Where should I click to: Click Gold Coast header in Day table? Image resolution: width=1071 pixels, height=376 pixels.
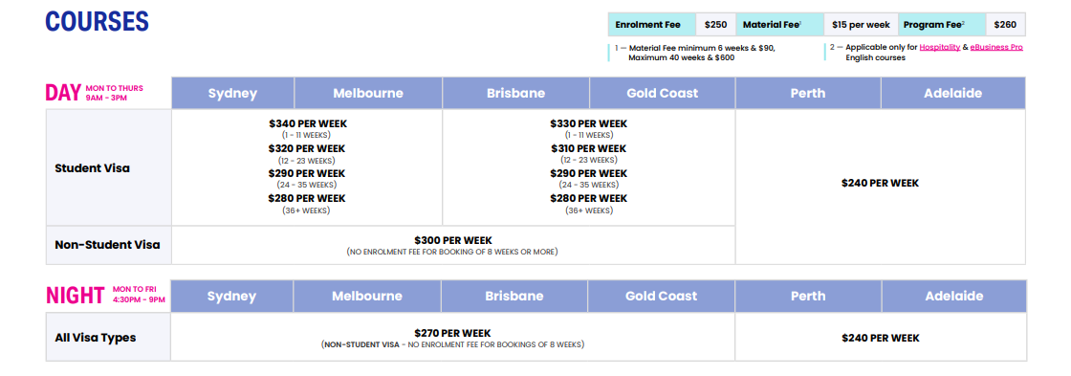662,93
